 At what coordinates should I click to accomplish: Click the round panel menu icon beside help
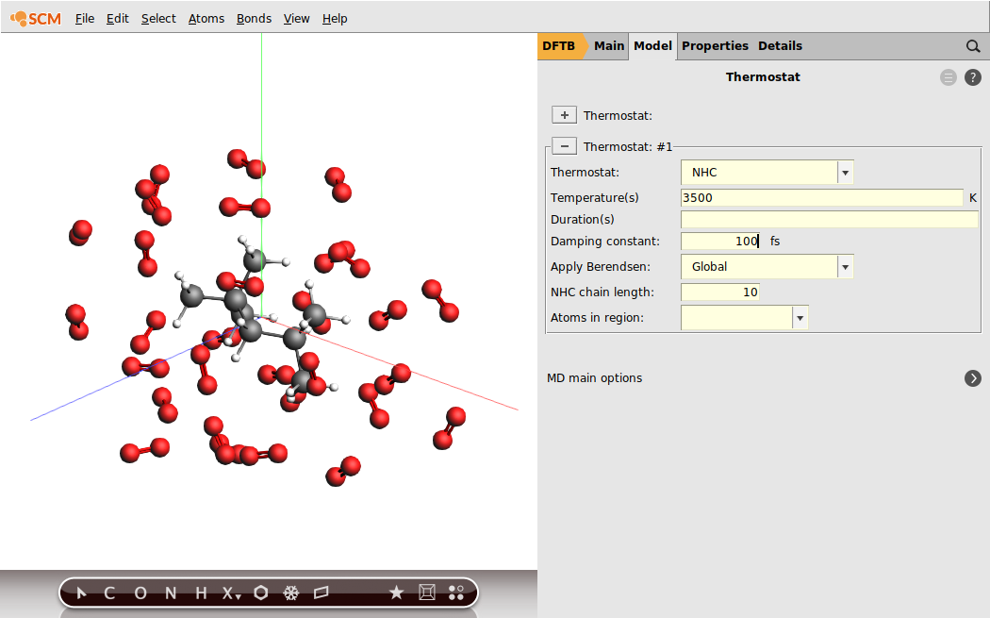949,77
